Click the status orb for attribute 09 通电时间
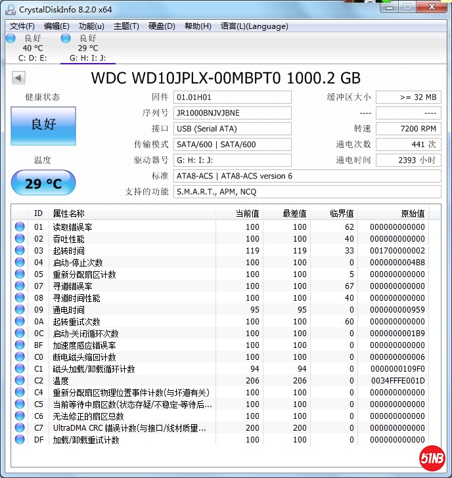This screenshot has width=452, height=478. coord(20,310)
